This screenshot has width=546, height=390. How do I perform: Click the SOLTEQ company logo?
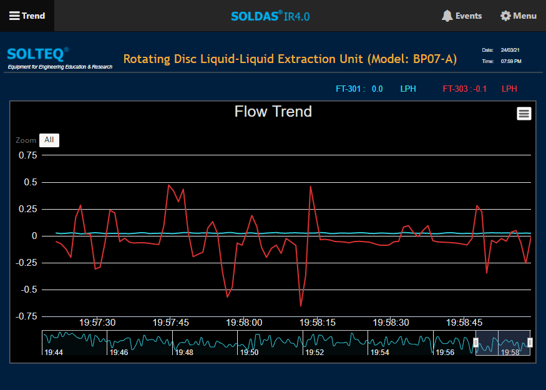point(38,54)
